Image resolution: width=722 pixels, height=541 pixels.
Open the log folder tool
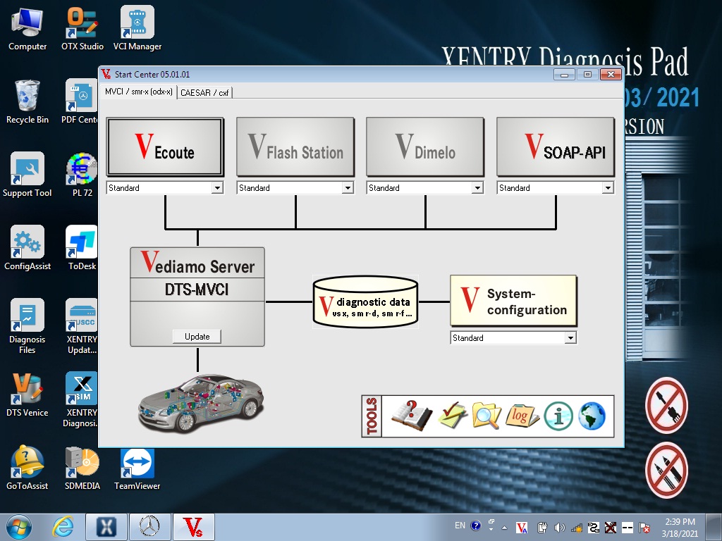click(522, 416)
